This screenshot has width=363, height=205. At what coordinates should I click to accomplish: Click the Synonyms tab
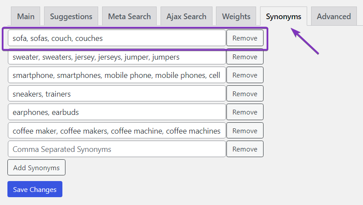284,17
